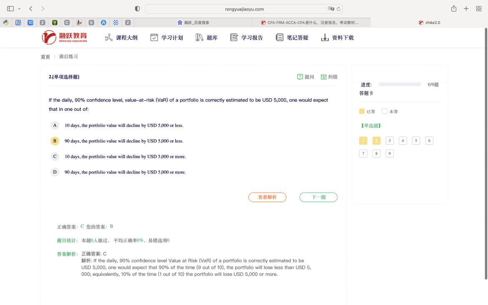Open tab overview grid icon

click(478, 9)
